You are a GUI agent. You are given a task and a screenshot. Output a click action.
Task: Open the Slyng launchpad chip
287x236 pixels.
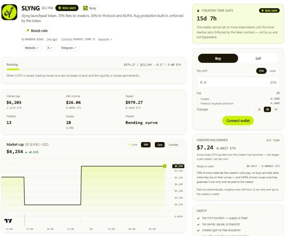(x=89, y=8)
